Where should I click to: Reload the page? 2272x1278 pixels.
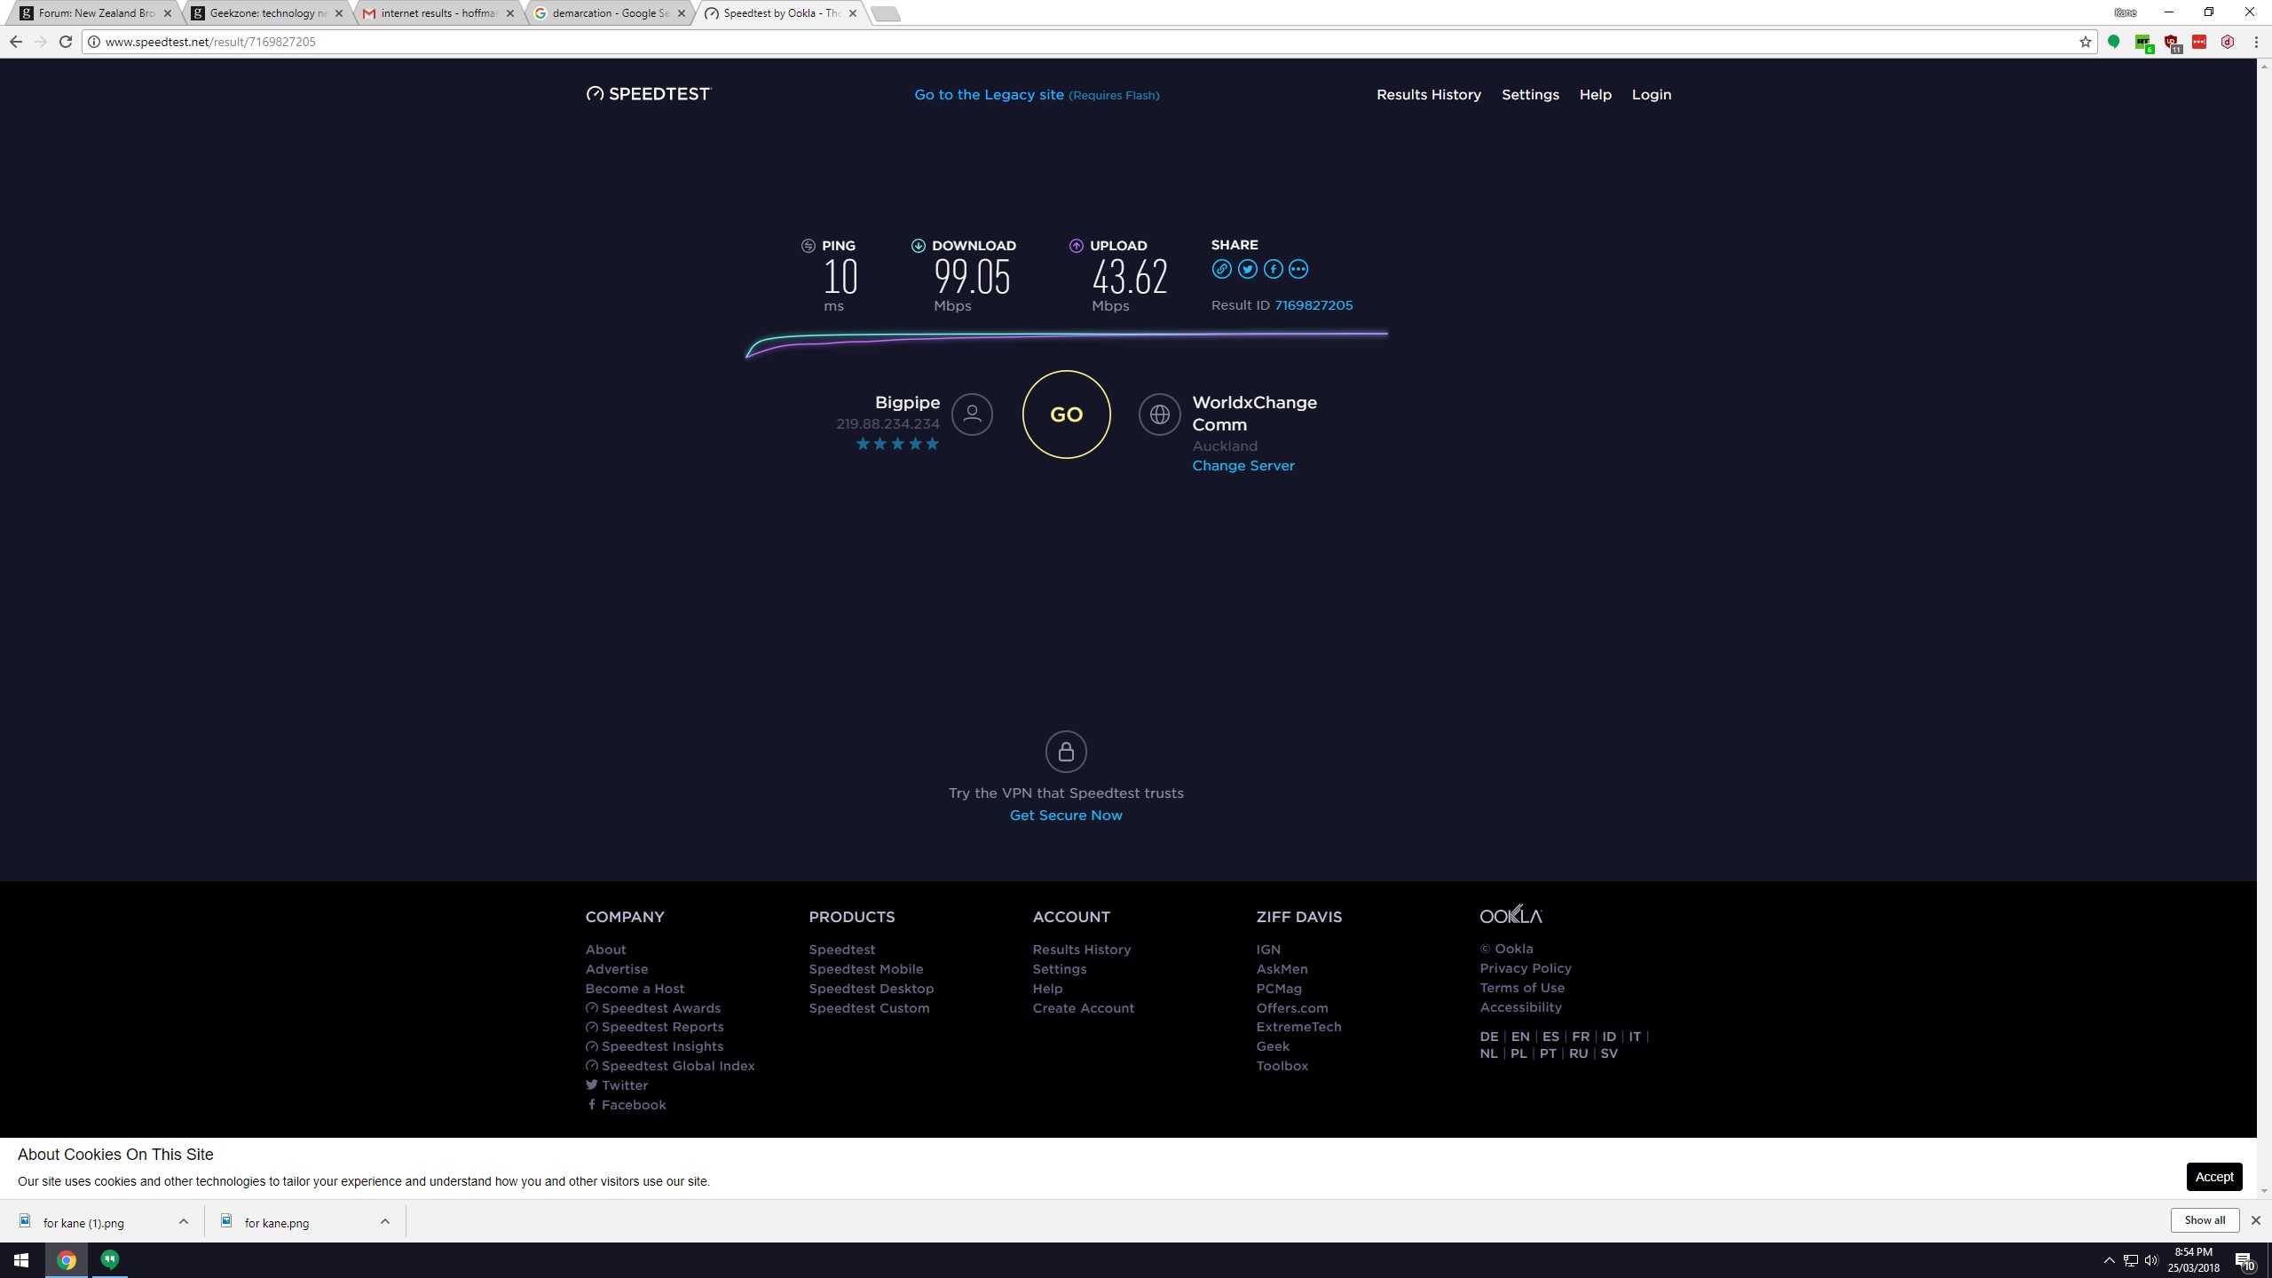[66, 42]
